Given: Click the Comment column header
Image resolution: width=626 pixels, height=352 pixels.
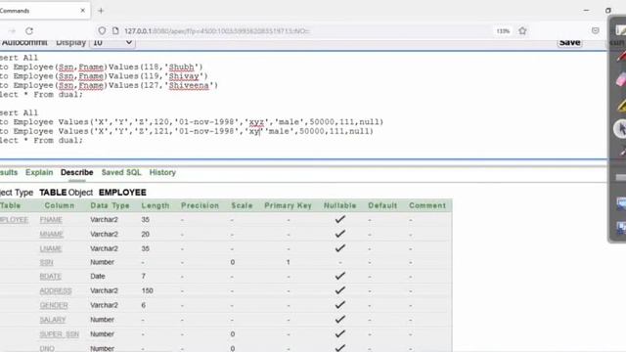Looking at the screenshot, I should 427,205.
